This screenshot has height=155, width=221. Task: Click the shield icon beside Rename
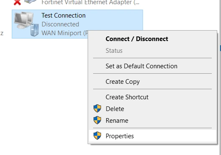point(97,120)
